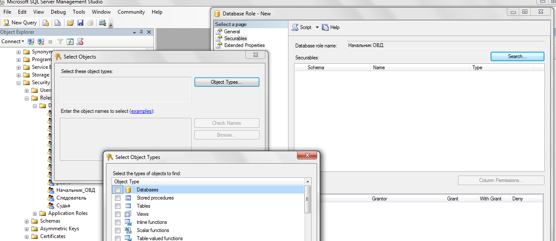Click the Views row icon in object types

[128, 214]
